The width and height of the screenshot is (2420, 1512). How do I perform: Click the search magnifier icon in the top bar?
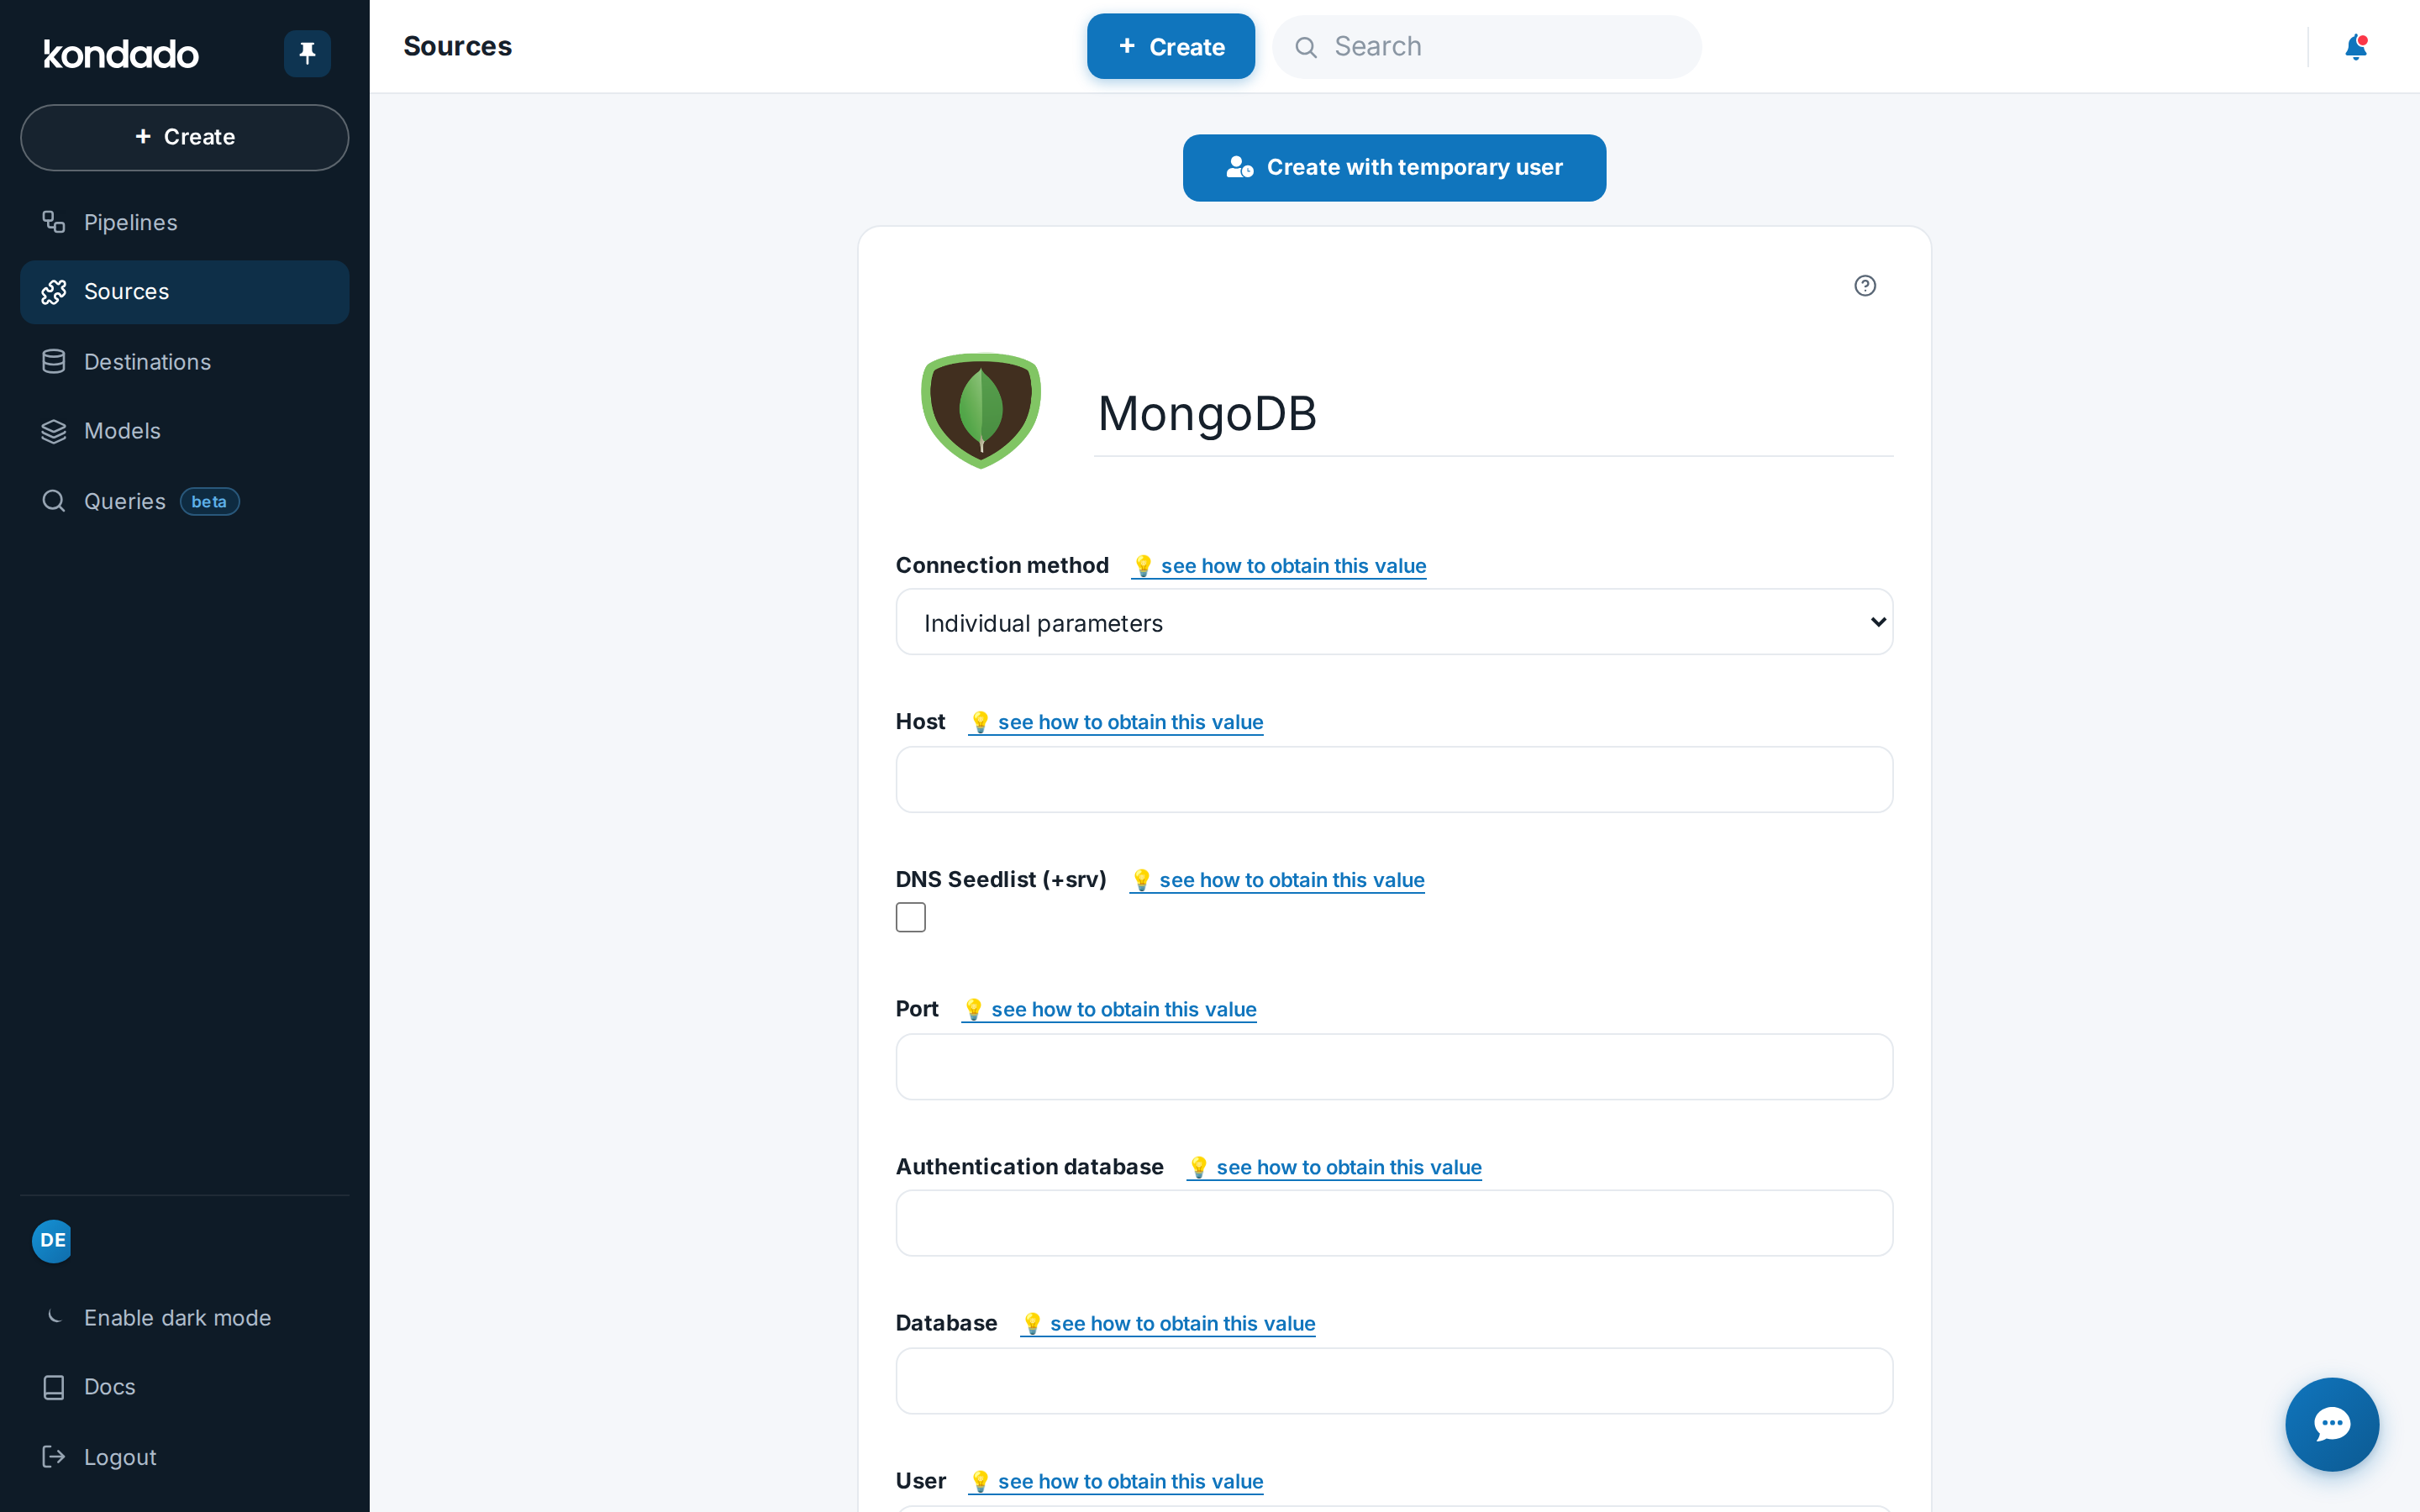(x=1306, y=47)
